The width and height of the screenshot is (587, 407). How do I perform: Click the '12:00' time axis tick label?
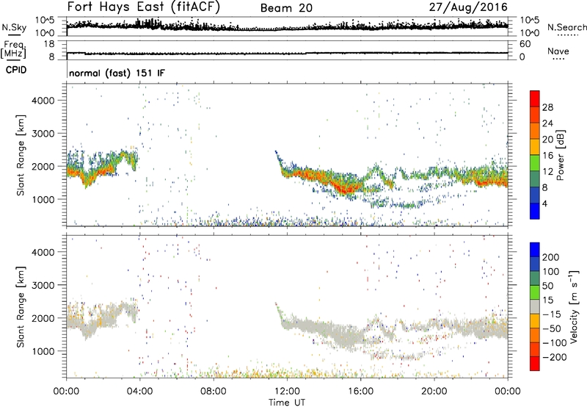point(287,392)
